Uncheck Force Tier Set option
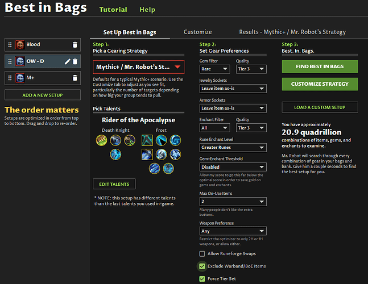The height and width of the screenshot is (284, 368). tap(202, 279)
